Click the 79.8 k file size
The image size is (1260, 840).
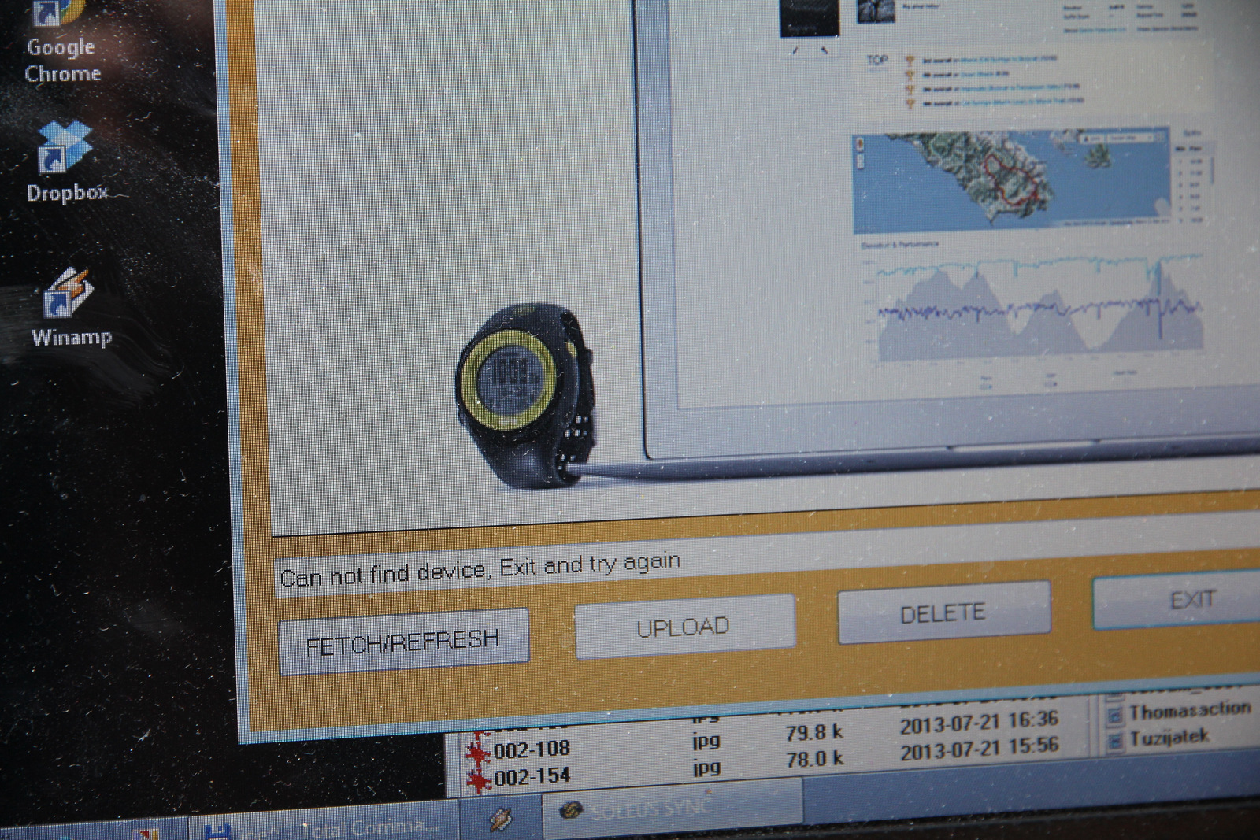pyautogui.click(x=813, y=733)
